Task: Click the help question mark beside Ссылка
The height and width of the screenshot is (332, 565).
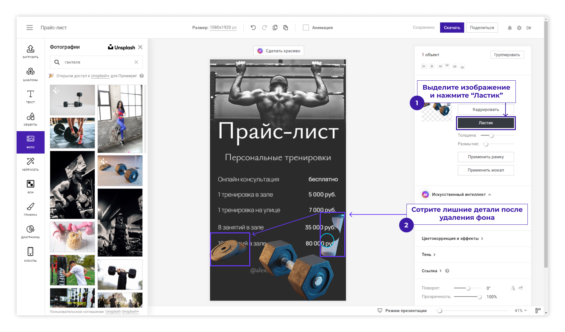Action: [x=447, y=271]
